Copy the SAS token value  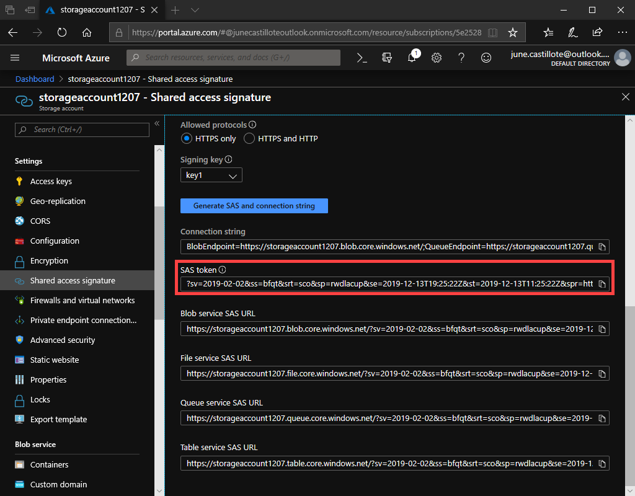click(x=602, y=284)
